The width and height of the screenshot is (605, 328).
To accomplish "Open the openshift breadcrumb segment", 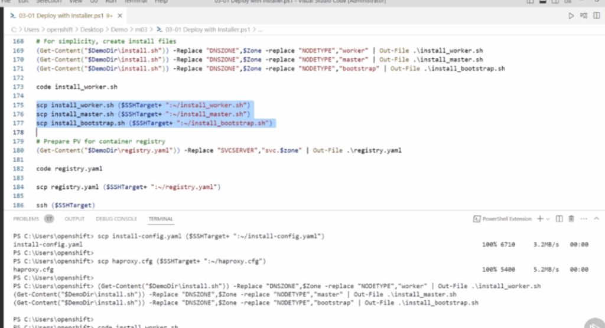I will (x=60, y=29).
